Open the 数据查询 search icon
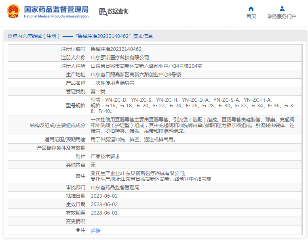 click(x=103, y=12)
